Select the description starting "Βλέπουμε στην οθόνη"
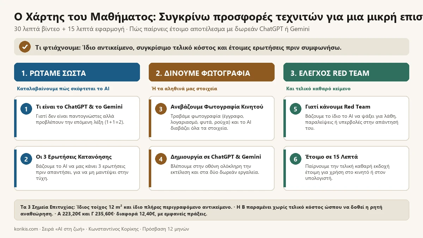This screenshot has width=423, height=238. click(215, 169)
